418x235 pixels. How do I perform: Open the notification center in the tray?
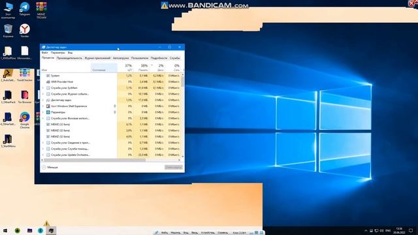pyautogui.click(x=411, y=230)
